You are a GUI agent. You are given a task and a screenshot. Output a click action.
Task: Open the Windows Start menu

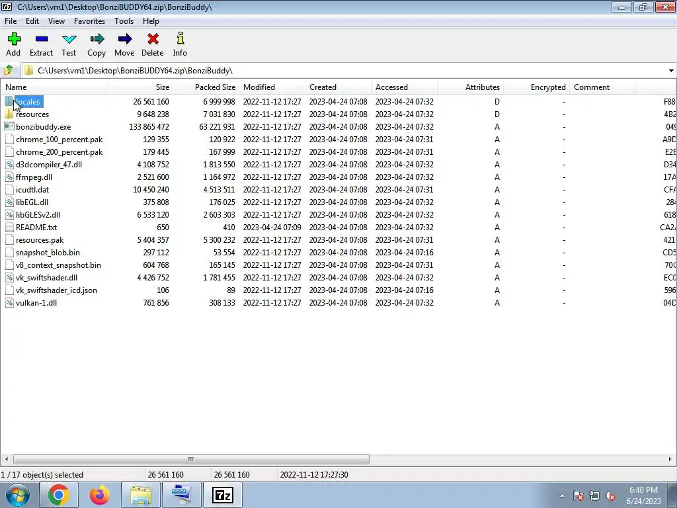pos(17,495)
